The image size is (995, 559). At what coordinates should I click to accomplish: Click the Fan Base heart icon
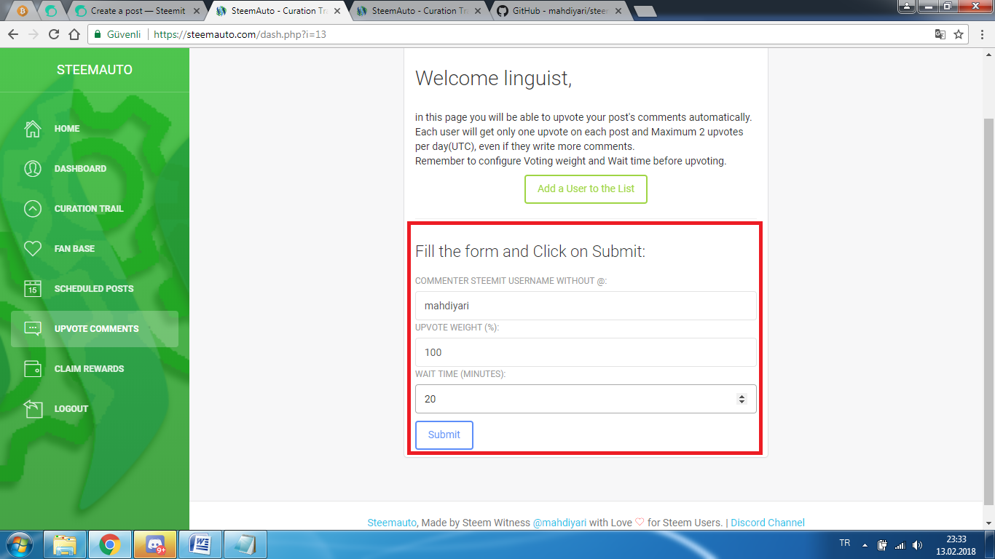point(33,249)
